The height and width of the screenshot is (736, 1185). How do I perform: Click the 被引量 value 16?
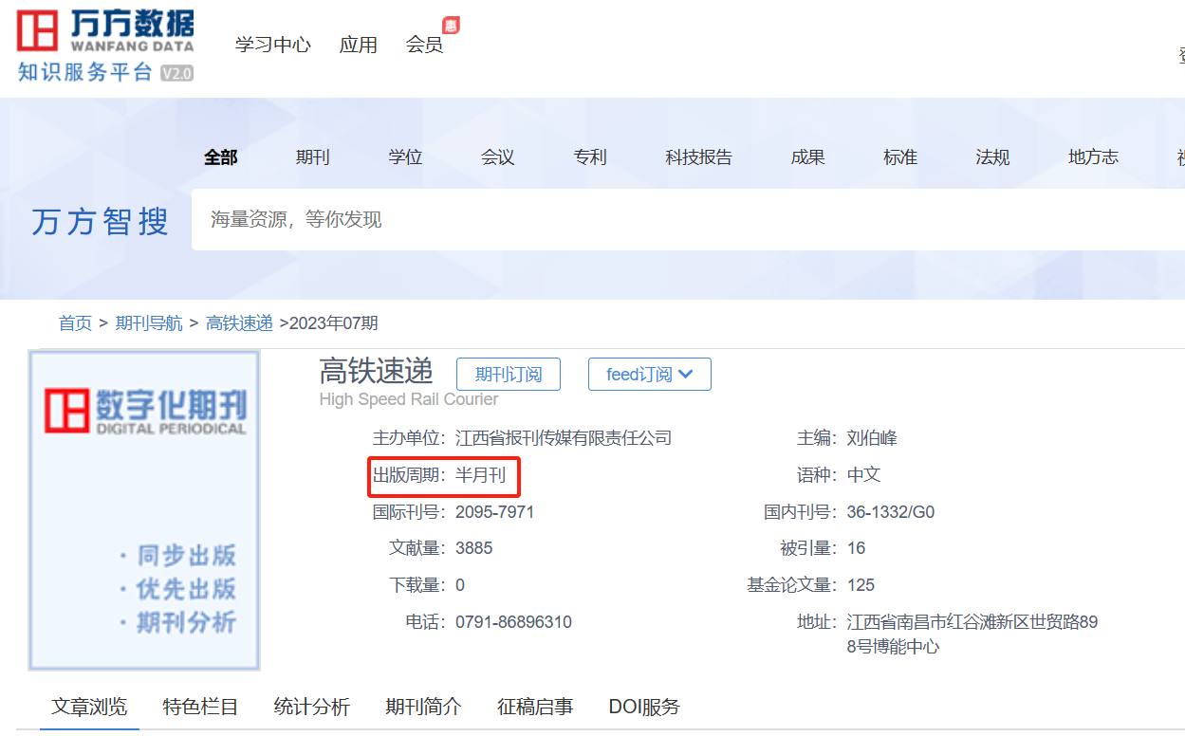coord(856,548)
